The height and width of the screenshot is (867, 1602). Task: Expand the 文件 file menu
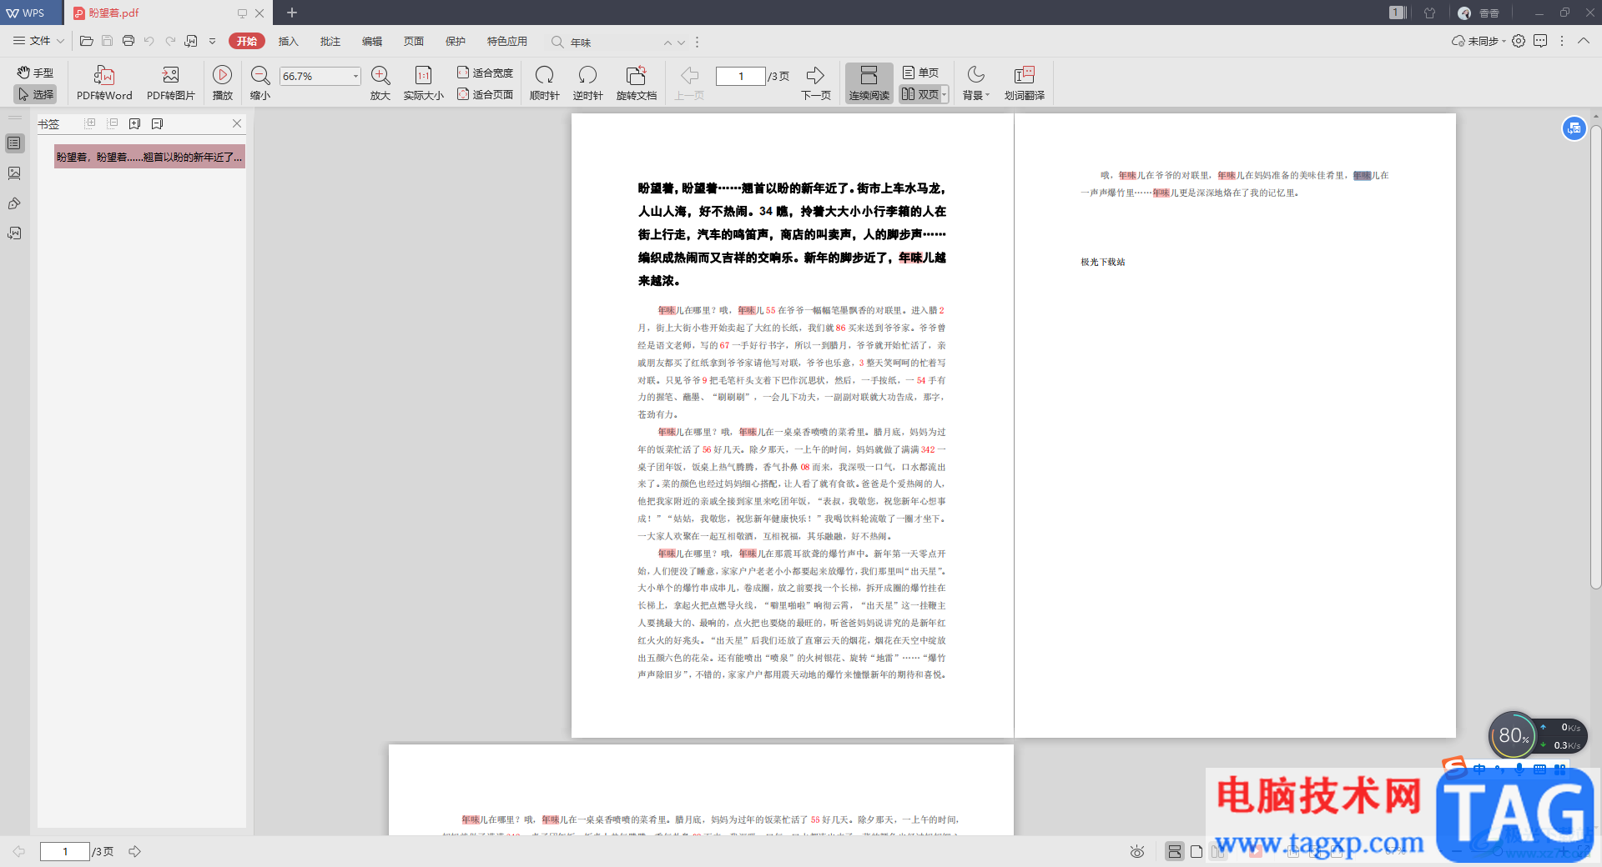coord(38,41)
